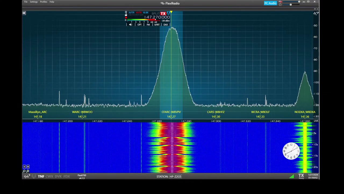Click the CARS-W8HFZ memory label

pos(216,112)
